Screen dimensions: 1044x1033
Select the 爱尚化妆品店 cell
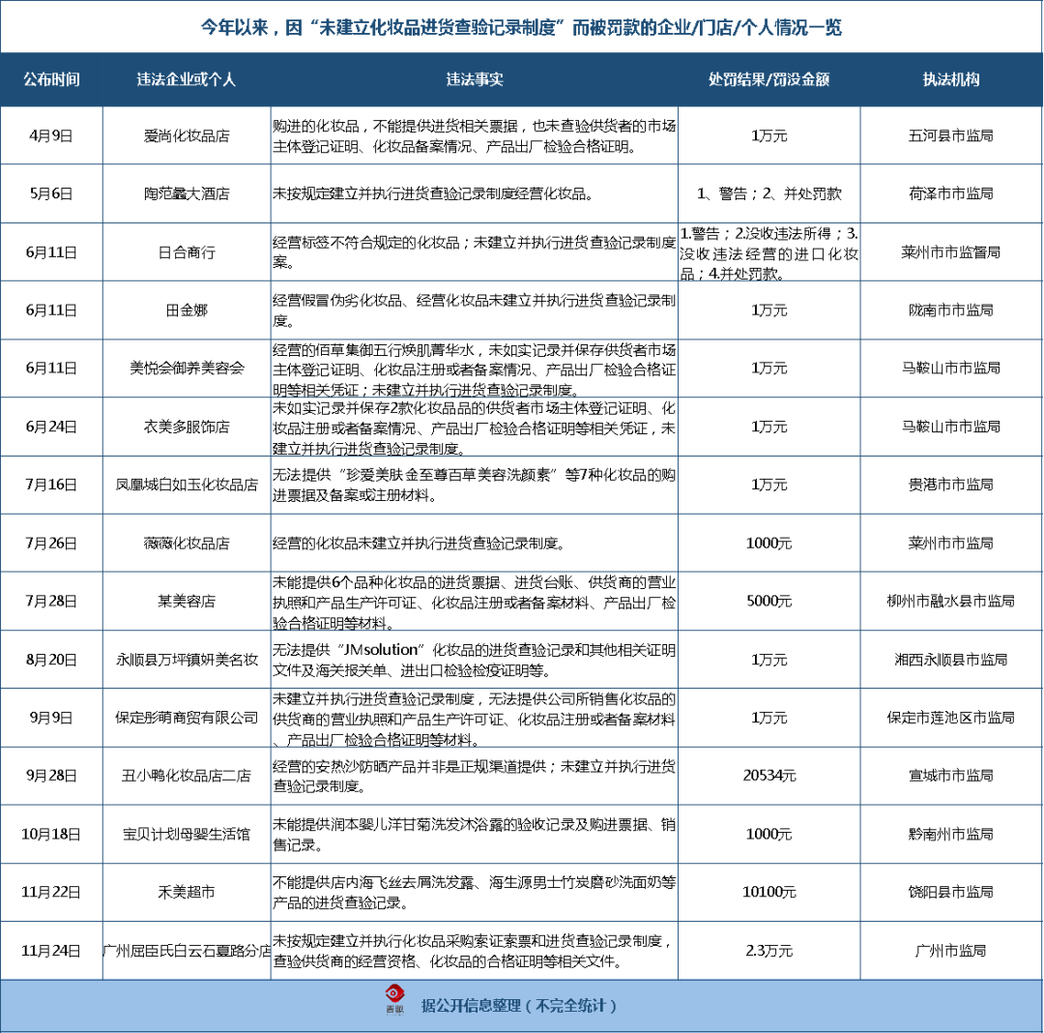(187, 136)
